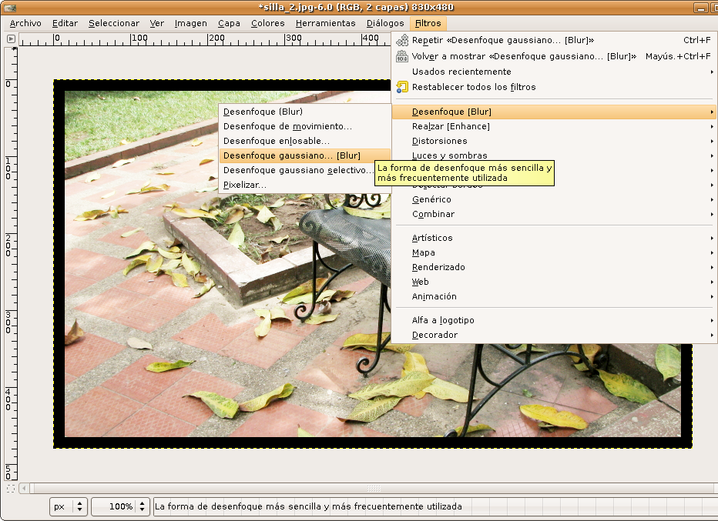This screenshot has height=521, width=718.
Task: Open the Editar menu
Action: pos(65,23)
